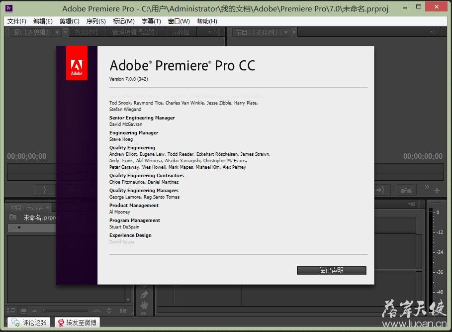The width and height of the screenshot is (452, 332).
Task: Click the Lift/Extract icon in Program monitor
Action: pyautogui.click(x=406, y=190)
